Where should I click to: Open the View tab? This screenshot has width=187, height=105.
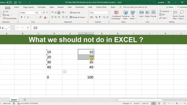tap(70, 7)
